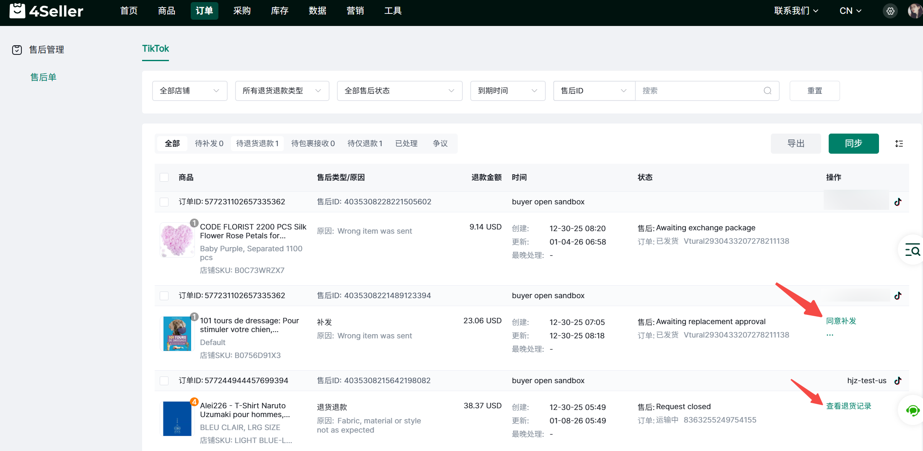
Task: Click the green 同步 button
Action: click(853, 144)
